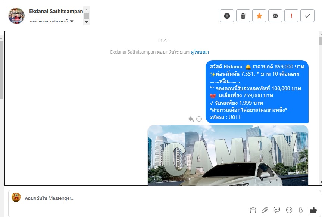The width and height of the screenshot is (322, 217).
Task: Reply to the price message arrow icon
Action: tap(191, 119)
